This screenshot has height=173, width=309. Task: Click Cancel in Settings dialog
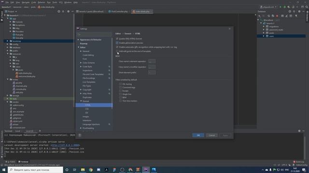(212, 136)
